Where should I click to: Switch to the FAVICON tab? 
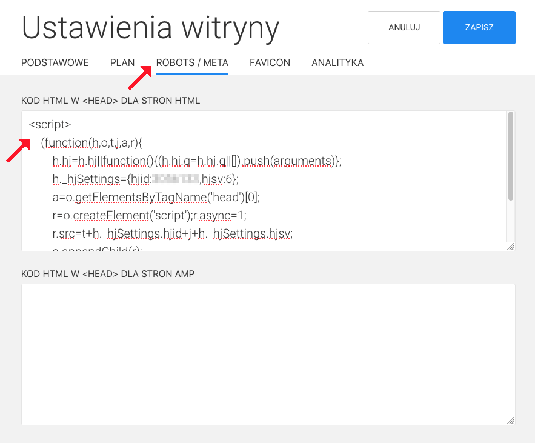coord(269,62)
